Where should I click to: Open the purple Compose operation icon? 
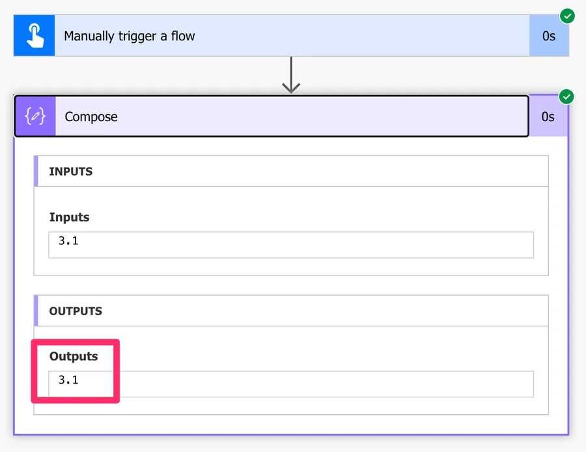(x=35, y=116)
